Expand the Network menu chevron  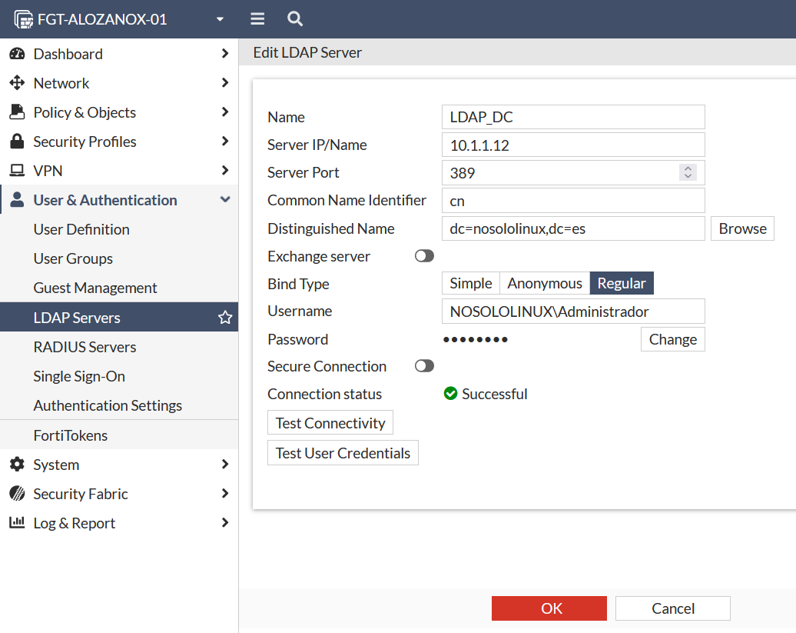(x=224, y=83)
